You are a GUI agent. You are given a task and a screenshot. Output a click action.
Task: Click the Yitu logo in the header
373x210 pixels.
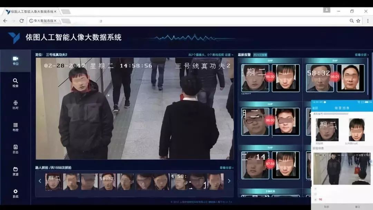[14, 38]
